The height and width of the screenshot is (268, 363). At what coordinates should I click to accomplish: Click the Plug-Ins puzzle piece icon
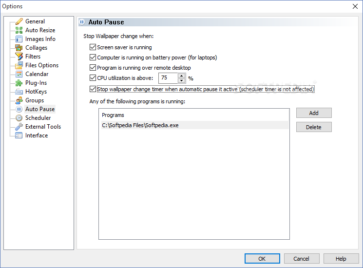click(19, 83)
